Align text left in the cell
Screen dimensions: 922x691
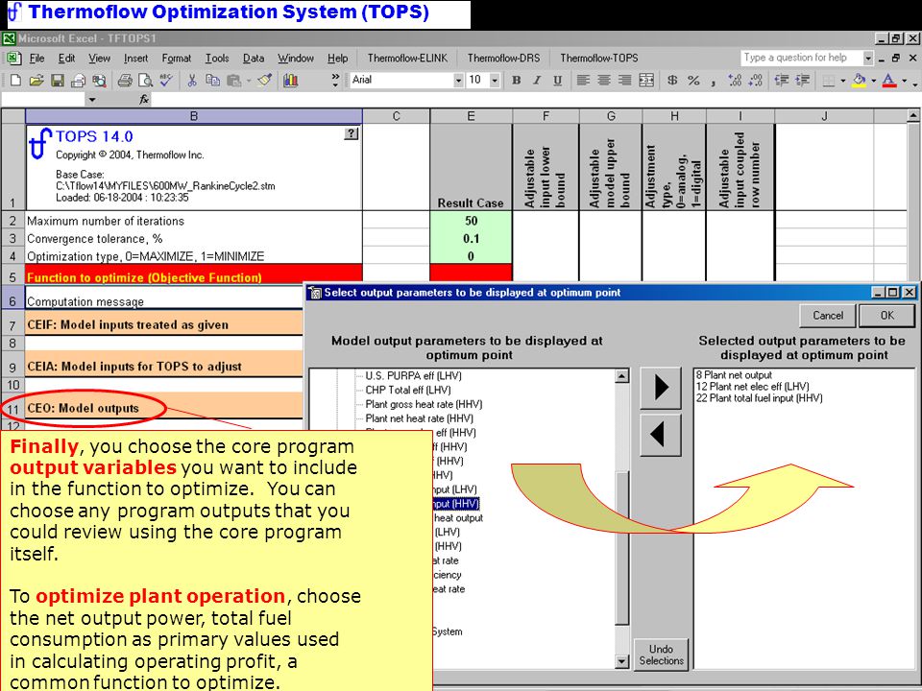tap(583, 81)
